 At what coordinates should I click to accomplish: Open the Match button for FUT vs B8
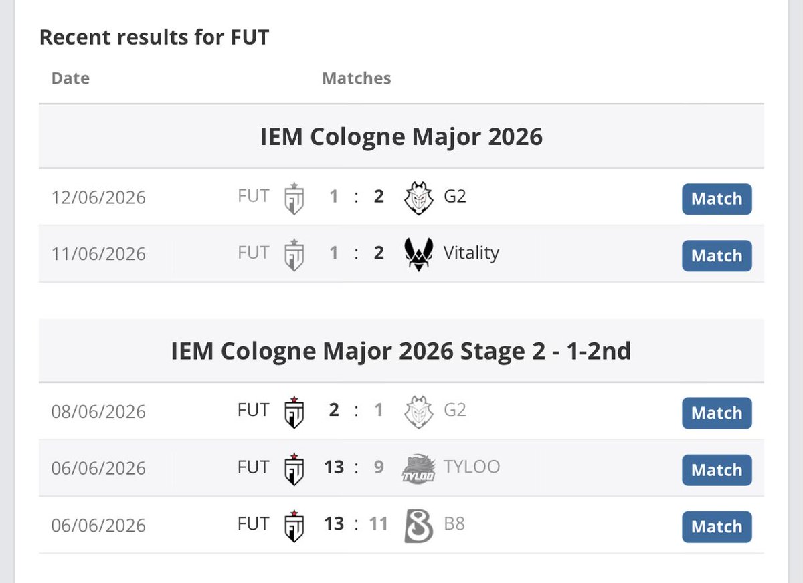(x=717, y=527)
